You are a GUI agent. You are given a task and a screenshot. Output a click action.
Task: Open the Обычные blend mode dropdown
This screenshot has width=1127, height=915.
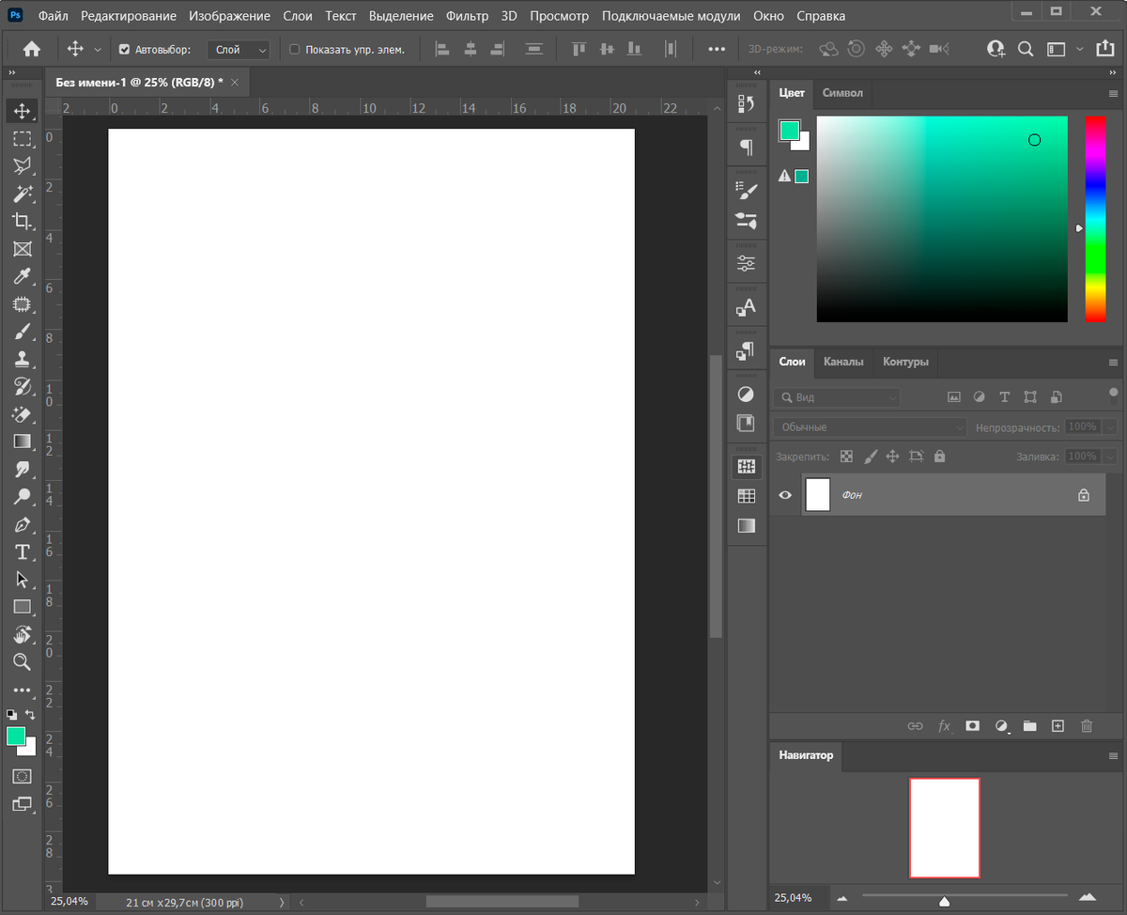pos(870,427)
